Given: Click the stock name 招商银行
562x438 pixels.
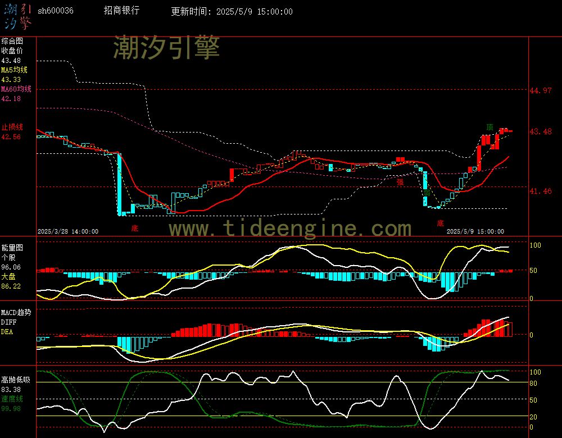Looking at the screenshot, I should pyautogui.click(x=121, y=10).
